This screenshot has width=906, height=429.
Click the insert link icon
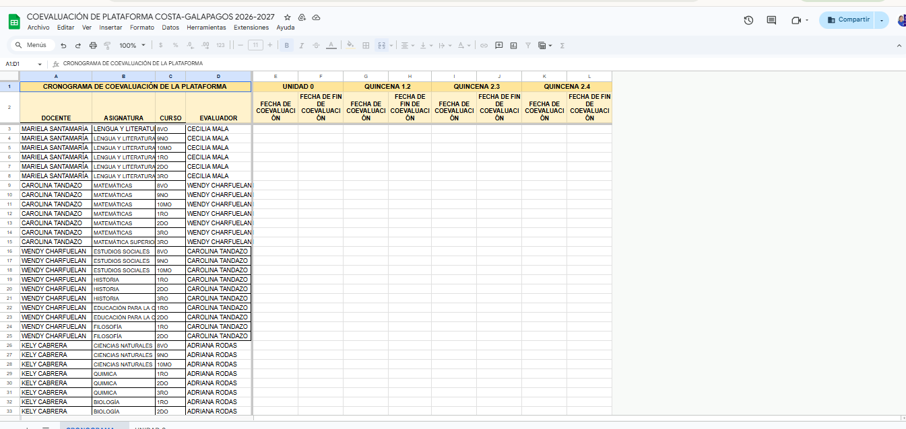pos(484,46)
